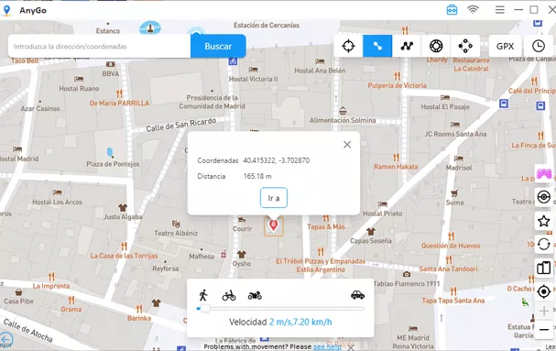Click the red destination pin on map

click(x=273, y=225)
